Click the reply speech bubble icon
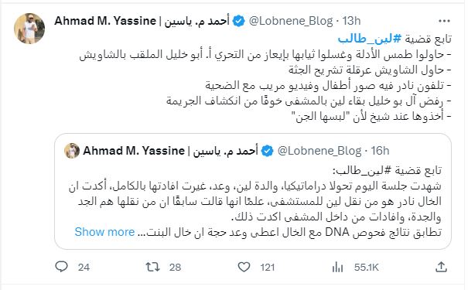This screenshot has width=468, height=290. tap(61, 267)
